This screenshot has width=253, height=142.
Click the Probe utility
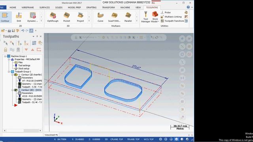(x=166, y=12)
